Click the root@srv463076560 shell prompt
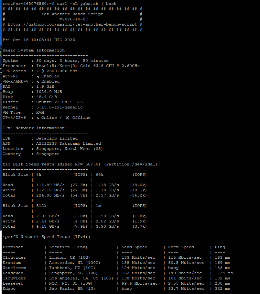The width and height of the screenshot is (260, 294). click(28, 4)
